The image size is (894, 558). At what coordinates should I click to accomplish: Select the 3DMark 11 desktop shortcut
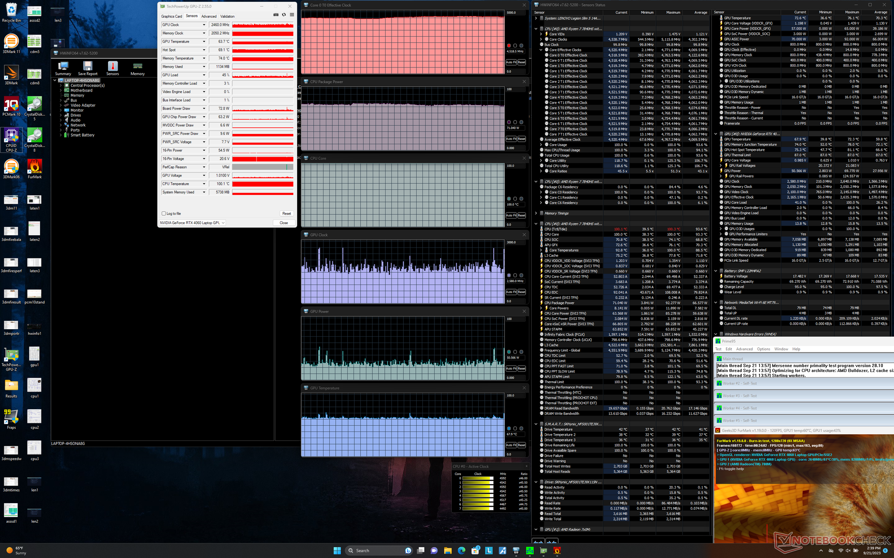(x=11, y=44)
